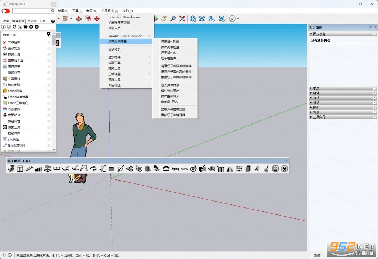Click the refresh arrows icon
The width and height of the screenshot is (378, 259).
[14, 27]
